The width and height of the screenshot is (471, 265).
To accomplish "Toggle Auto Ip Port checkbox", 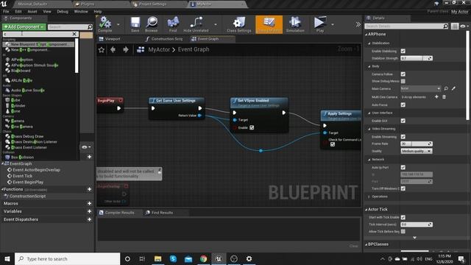I will click(403, 167).
